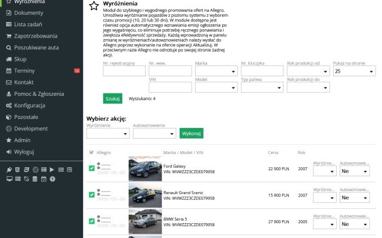Go to Konfiguracja menu item

click(x=30, y=105)
